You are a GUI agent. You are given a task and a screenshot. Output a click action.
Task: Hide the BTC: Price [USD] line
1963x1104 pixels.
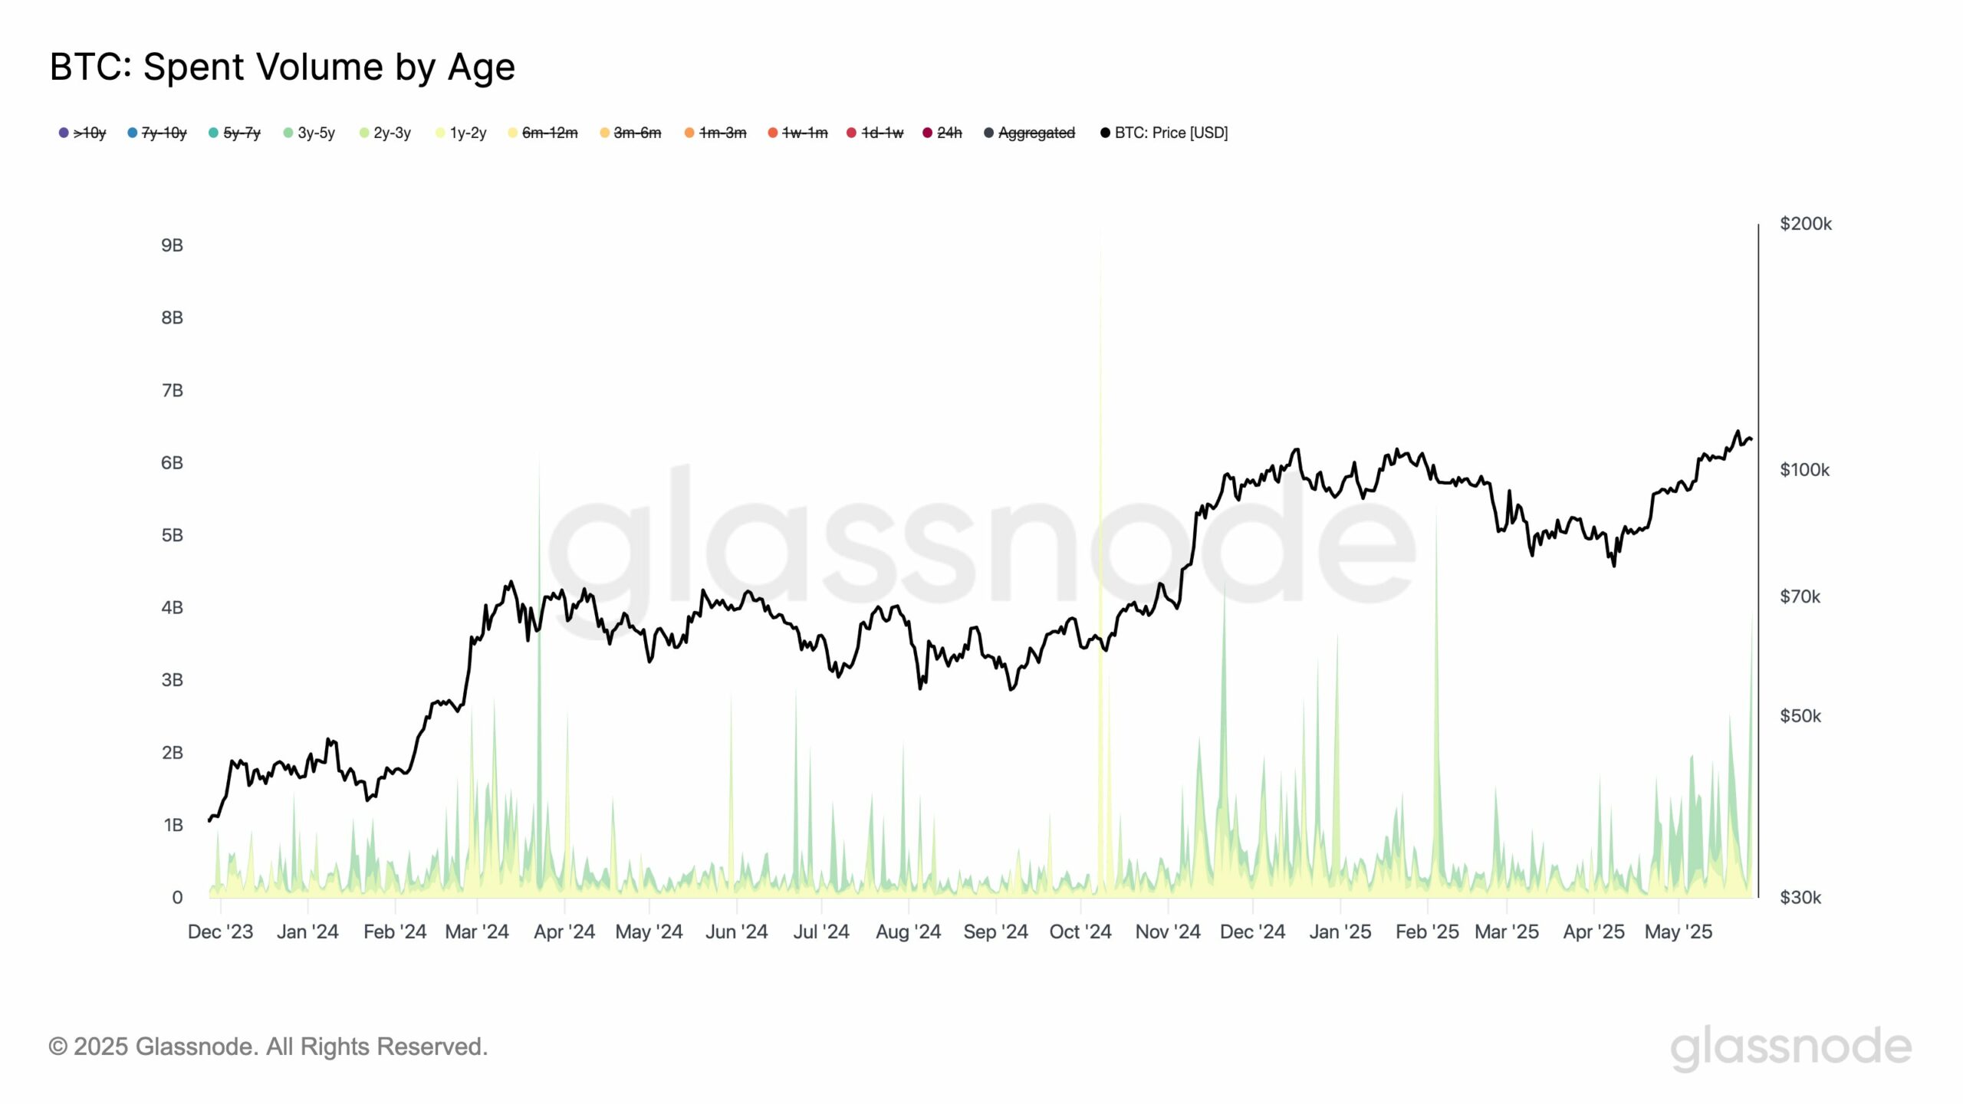(x=1164, y=133)
